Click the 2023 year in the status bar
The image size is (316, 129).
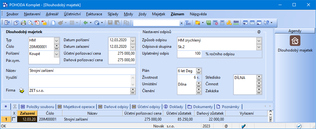tap(206, 127)
